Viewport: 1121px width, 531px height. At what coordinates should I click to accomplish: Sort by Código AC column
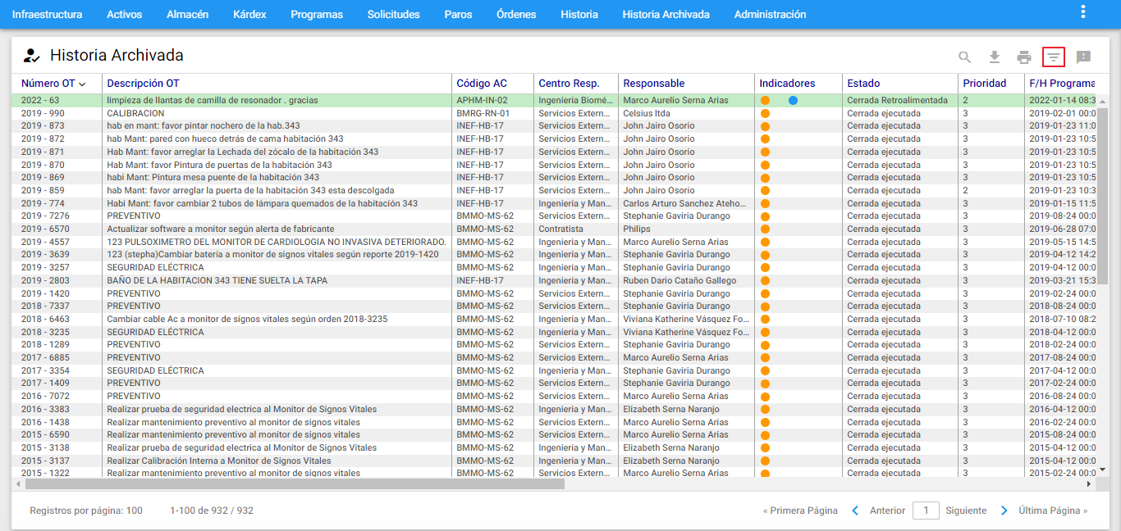(x=482, y=84)
